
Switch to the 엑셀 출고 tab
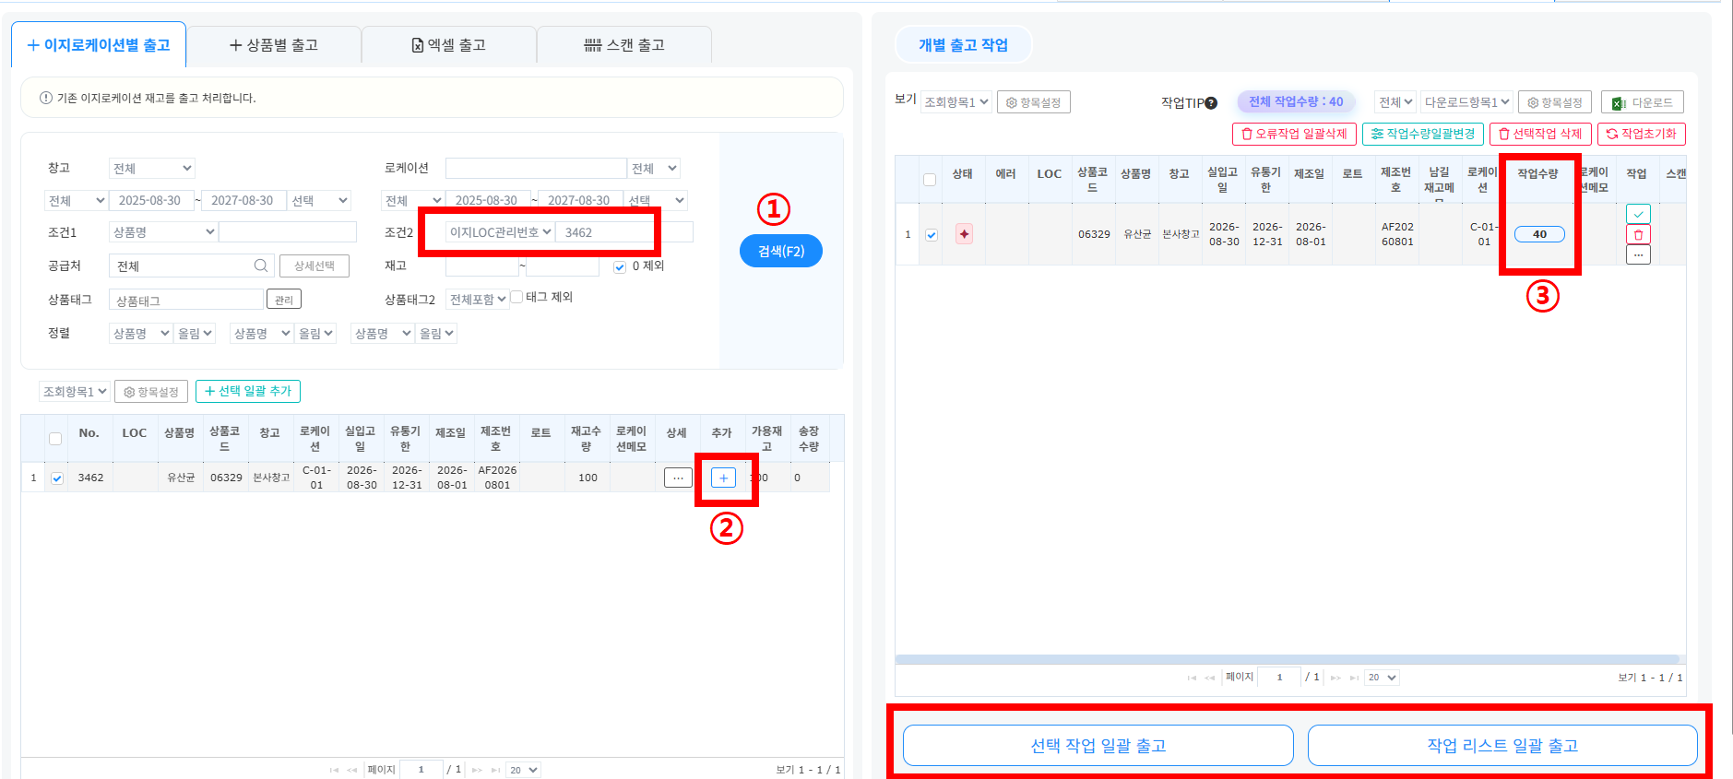449,45
